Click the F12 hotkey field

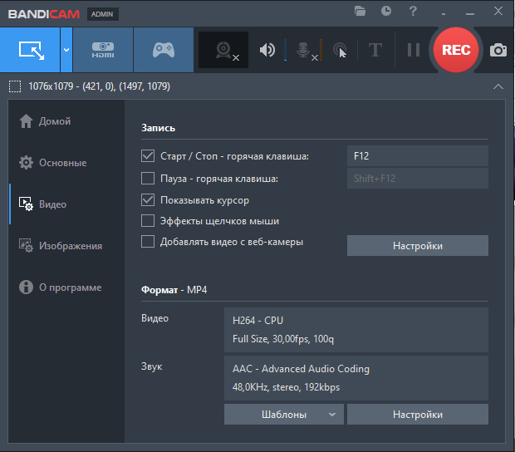[x=418, y=155]
